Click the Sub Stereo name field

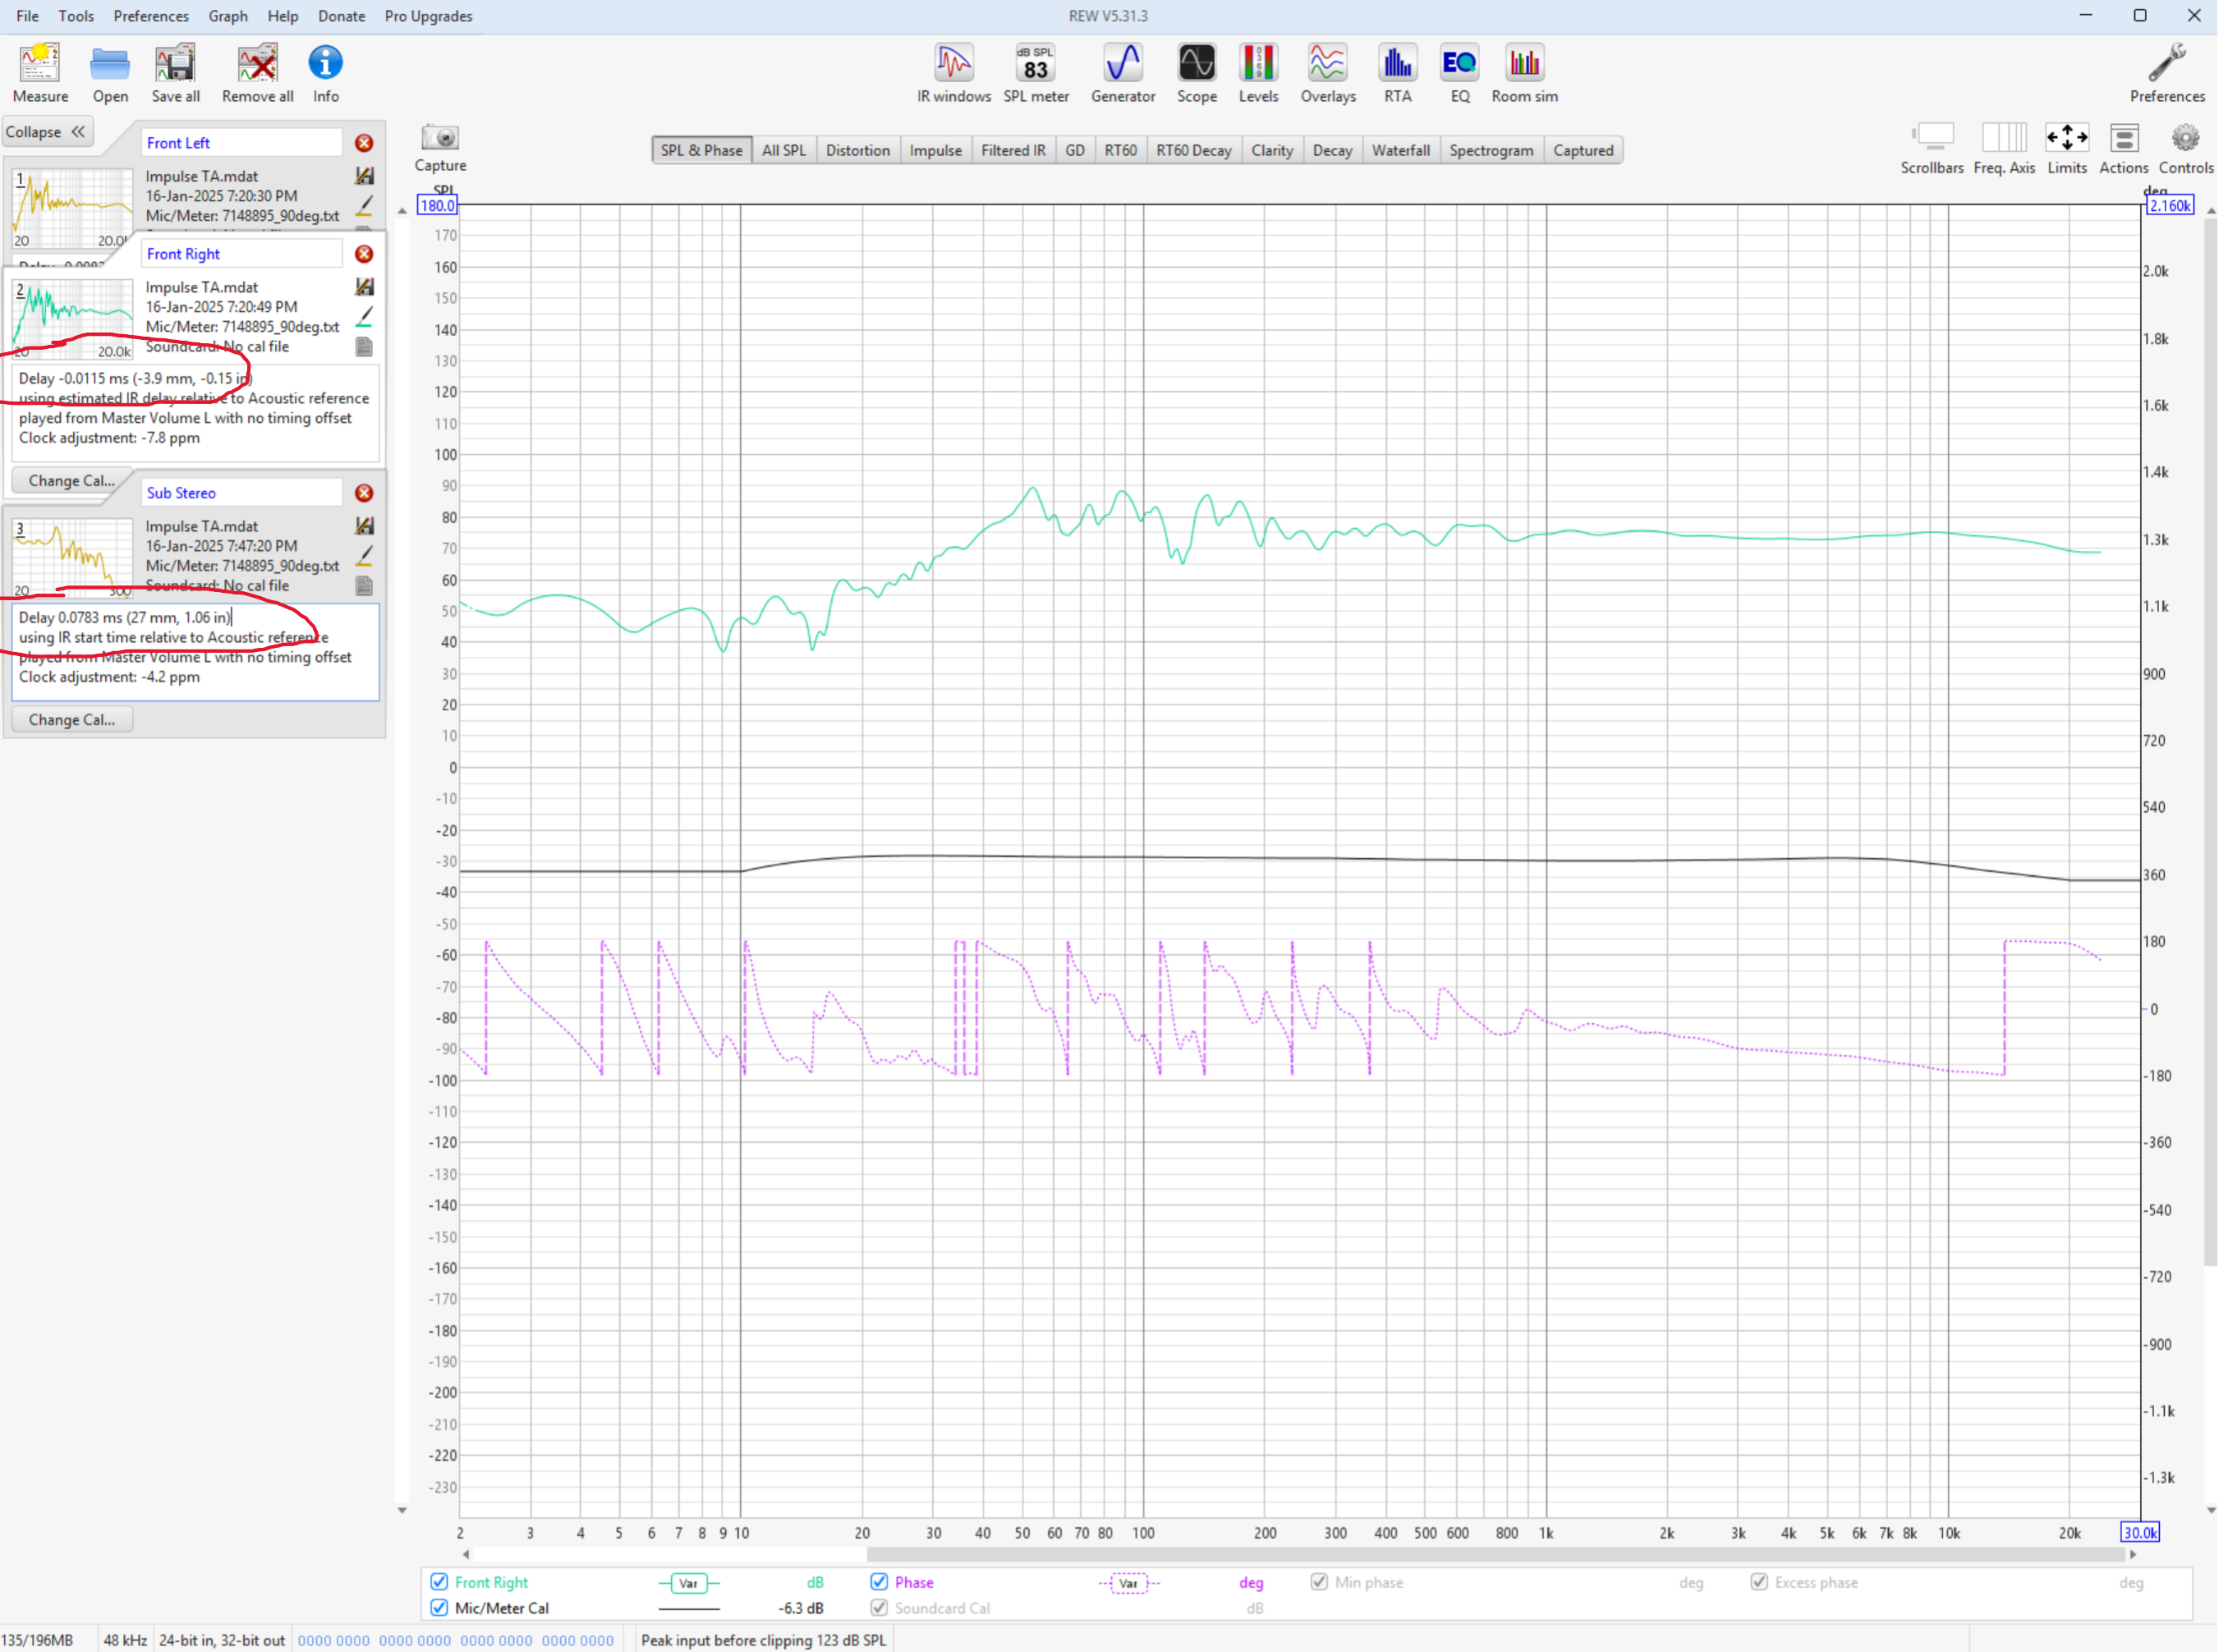pyautogui.click(x=241, y=493)
